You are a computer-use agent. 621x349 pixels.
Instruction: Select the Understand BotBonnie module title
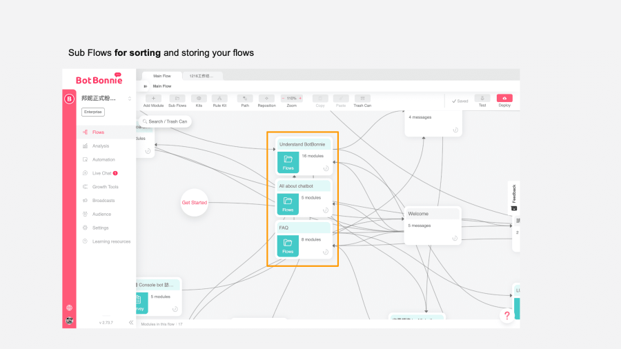pyautogui.click(x=302, y=144)
